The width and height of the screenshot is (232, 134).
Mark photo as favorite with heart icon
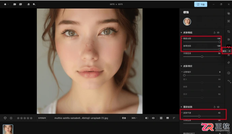click(5, 118)
